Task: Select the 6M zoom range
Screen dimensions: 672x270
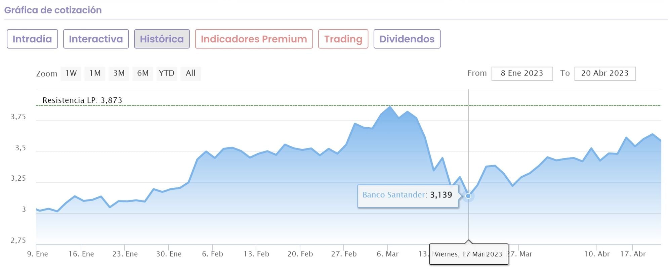Action: point(143,74)
